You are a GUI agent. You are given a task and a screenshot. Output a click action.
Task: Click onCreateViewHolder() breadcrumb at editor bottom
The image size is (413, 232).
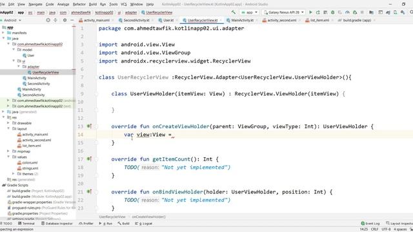pos(149,217)
